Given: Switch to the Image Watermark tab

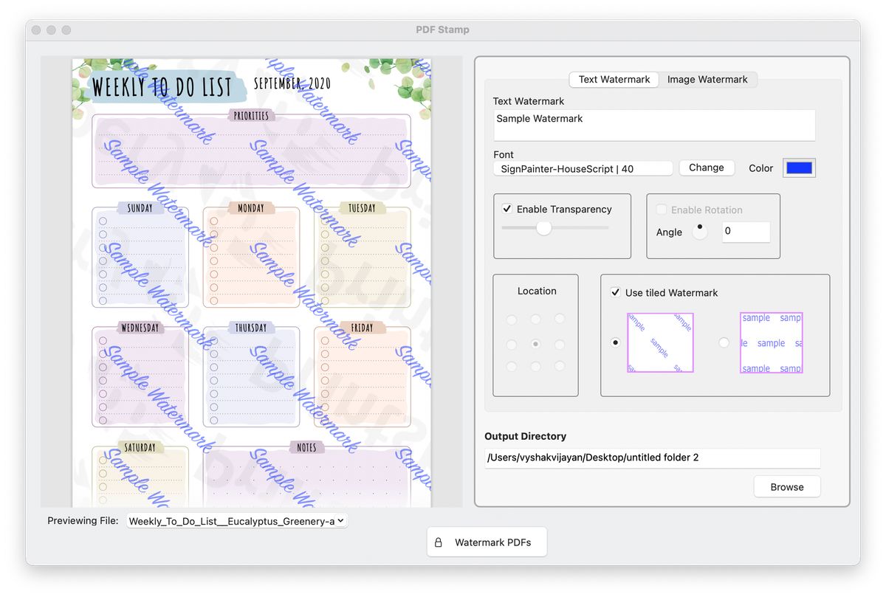Looking at the screenshot, I should tap(707, 79).
